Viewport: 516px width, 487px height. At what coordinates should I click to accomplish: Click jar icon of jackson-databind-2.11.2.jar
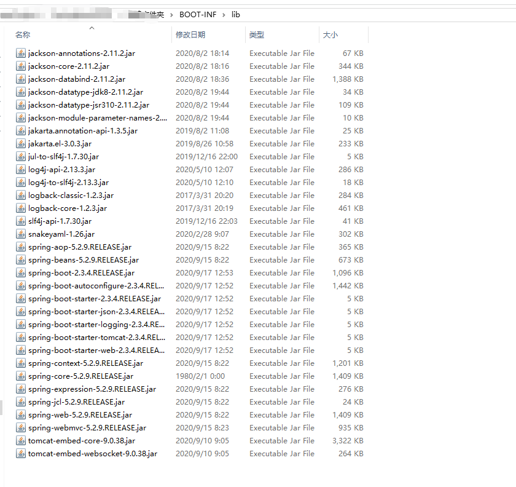21,79
